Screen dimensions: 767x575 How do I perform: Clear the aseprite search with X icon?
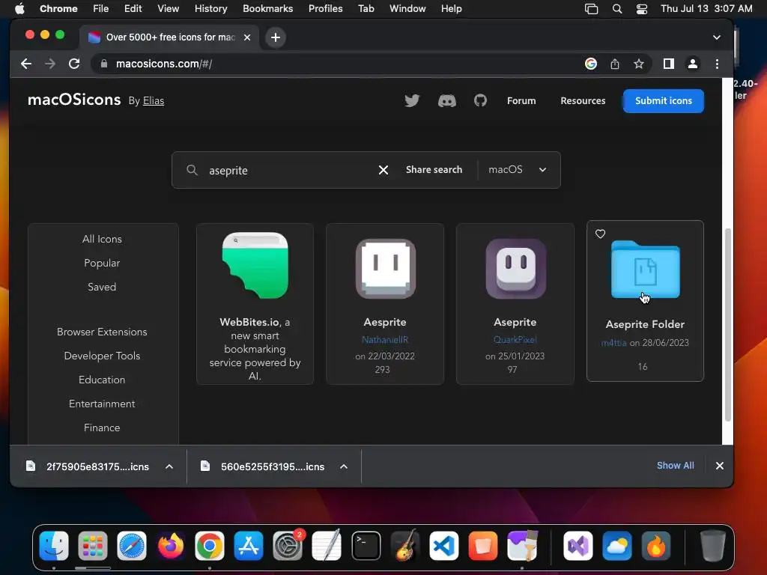point(383,170)
